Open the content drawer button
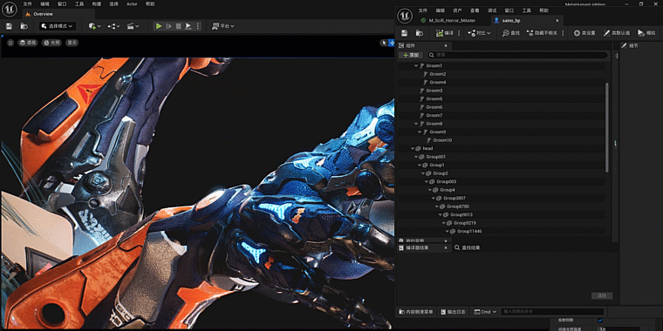This screenshot has width=663, height=331. [416, 312]
